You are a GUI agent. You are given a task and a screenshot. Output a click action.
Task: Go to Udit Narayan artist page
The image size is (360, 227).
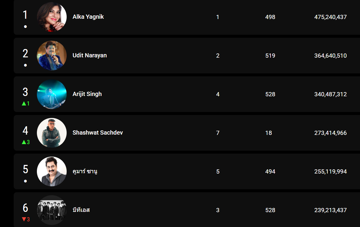(90, 56)
